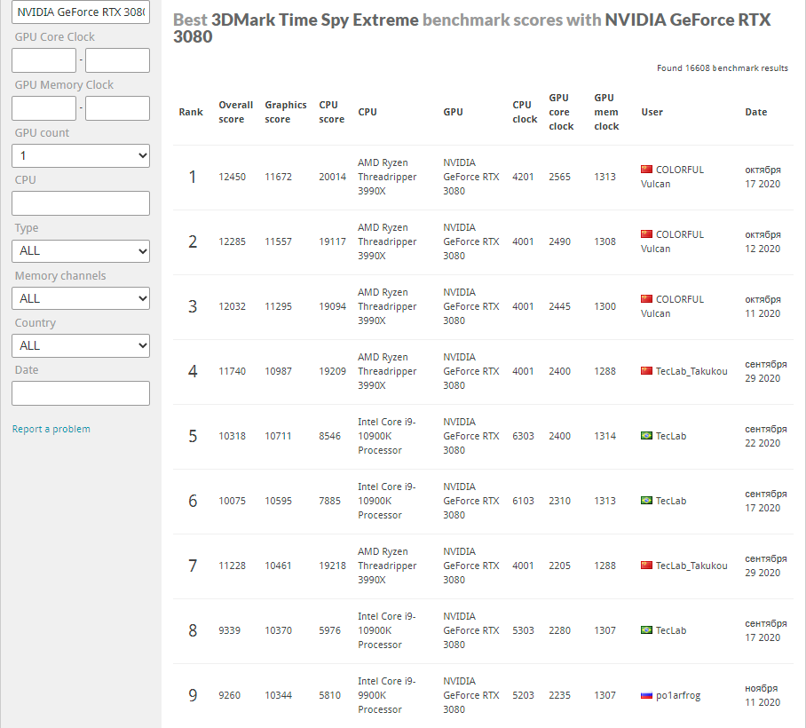Open po1arfrog user profile
Viewport: 806px width, 728px height.
(678, 696)
